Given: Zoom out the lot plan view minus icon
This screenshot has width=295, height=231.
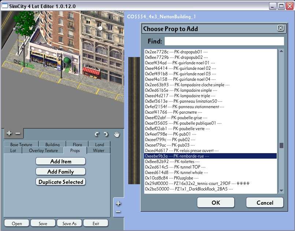Looking at the screenshot, I should (118, 212).
